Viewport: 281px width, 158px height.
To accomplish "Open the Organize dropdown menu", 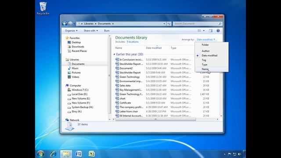I will [71, 31].
